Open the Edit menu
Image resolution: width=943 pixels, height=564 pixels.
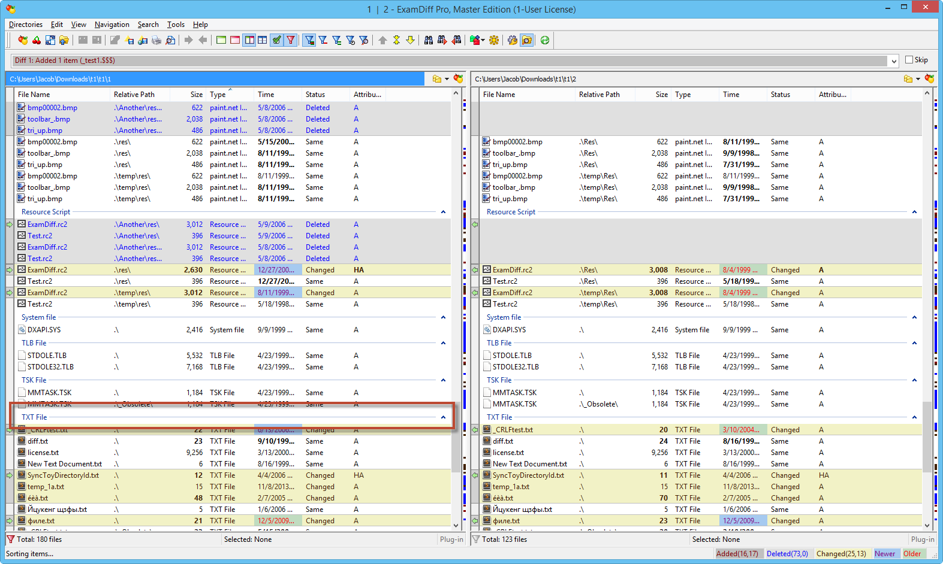tap(57, 25)
